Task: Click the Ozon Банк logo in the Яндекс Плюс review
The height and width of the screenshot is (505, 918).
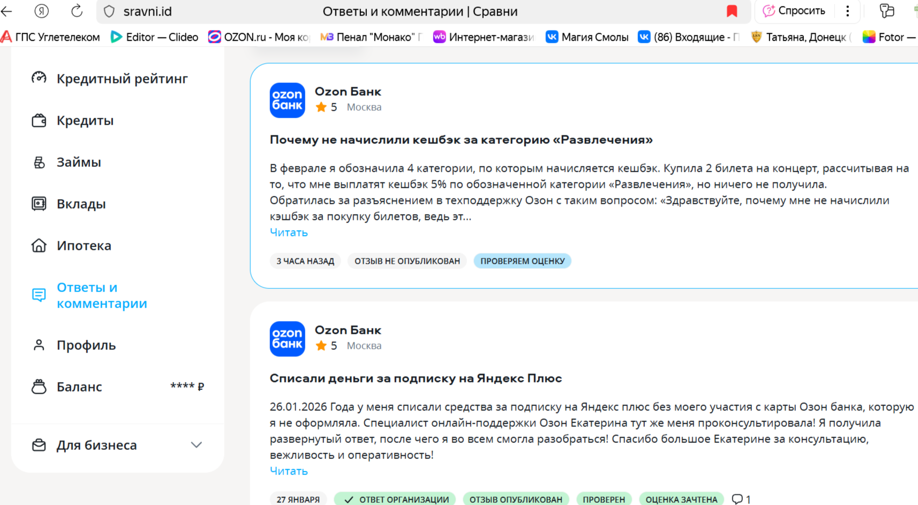Action: 287,339
